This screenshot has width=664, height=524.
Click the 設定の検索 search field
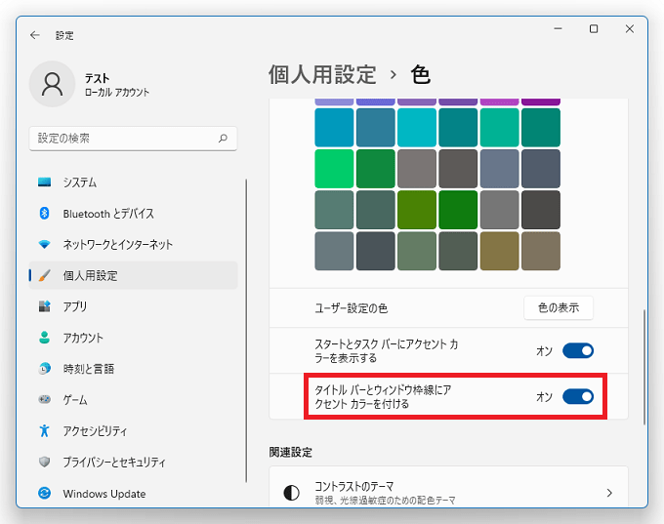tap(133, 138)
